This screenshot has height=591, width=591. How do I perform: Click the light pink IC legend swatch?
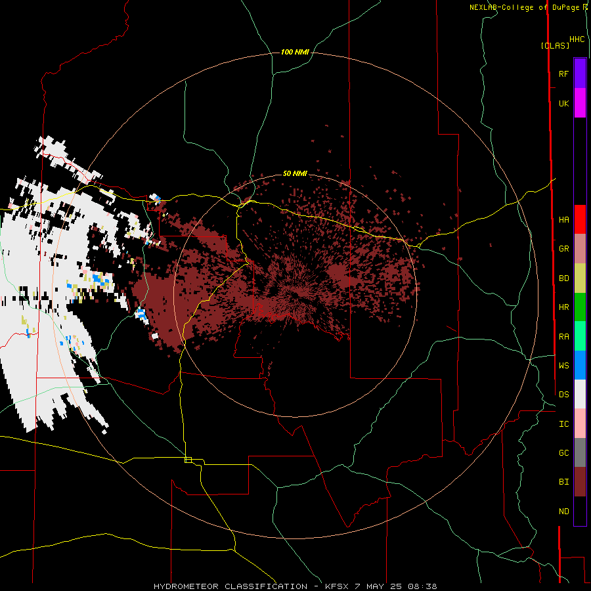tap(580, 424)
